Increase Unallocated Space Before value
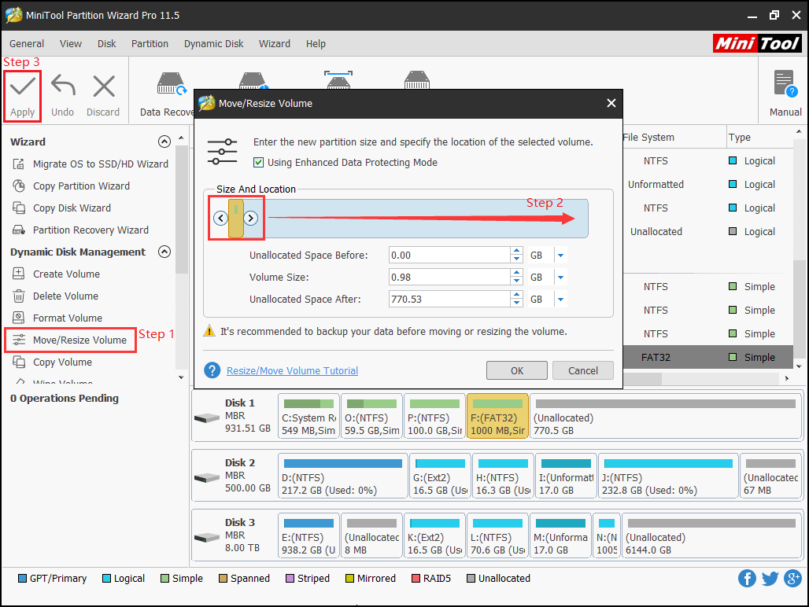Screen dimensions: 809x607 coord(516,251)
